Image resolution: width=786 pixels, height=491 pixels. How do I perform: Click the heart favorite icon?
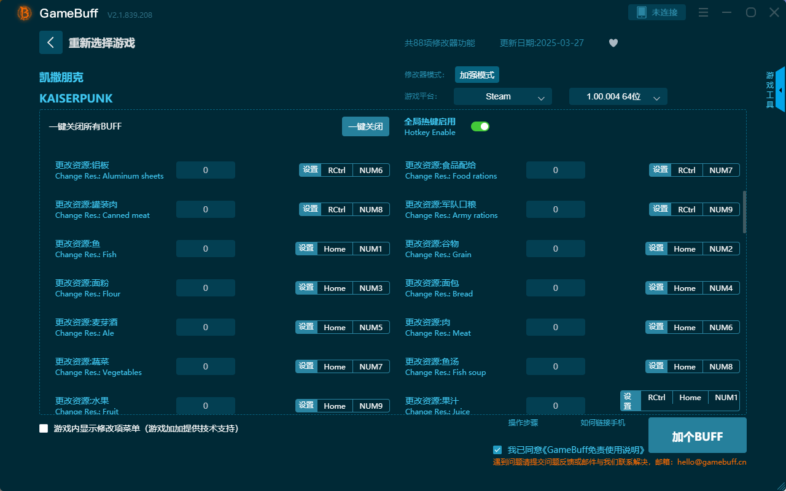613,43
